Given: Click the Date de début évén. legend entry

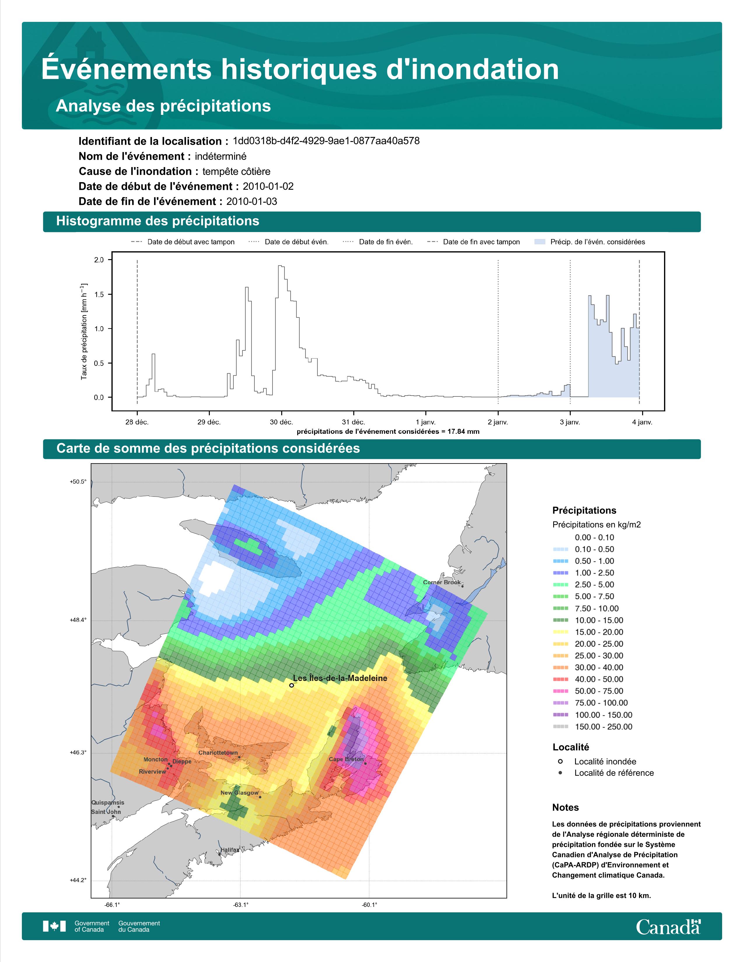Looking at the screenshot, I should (x=288, y=242).
